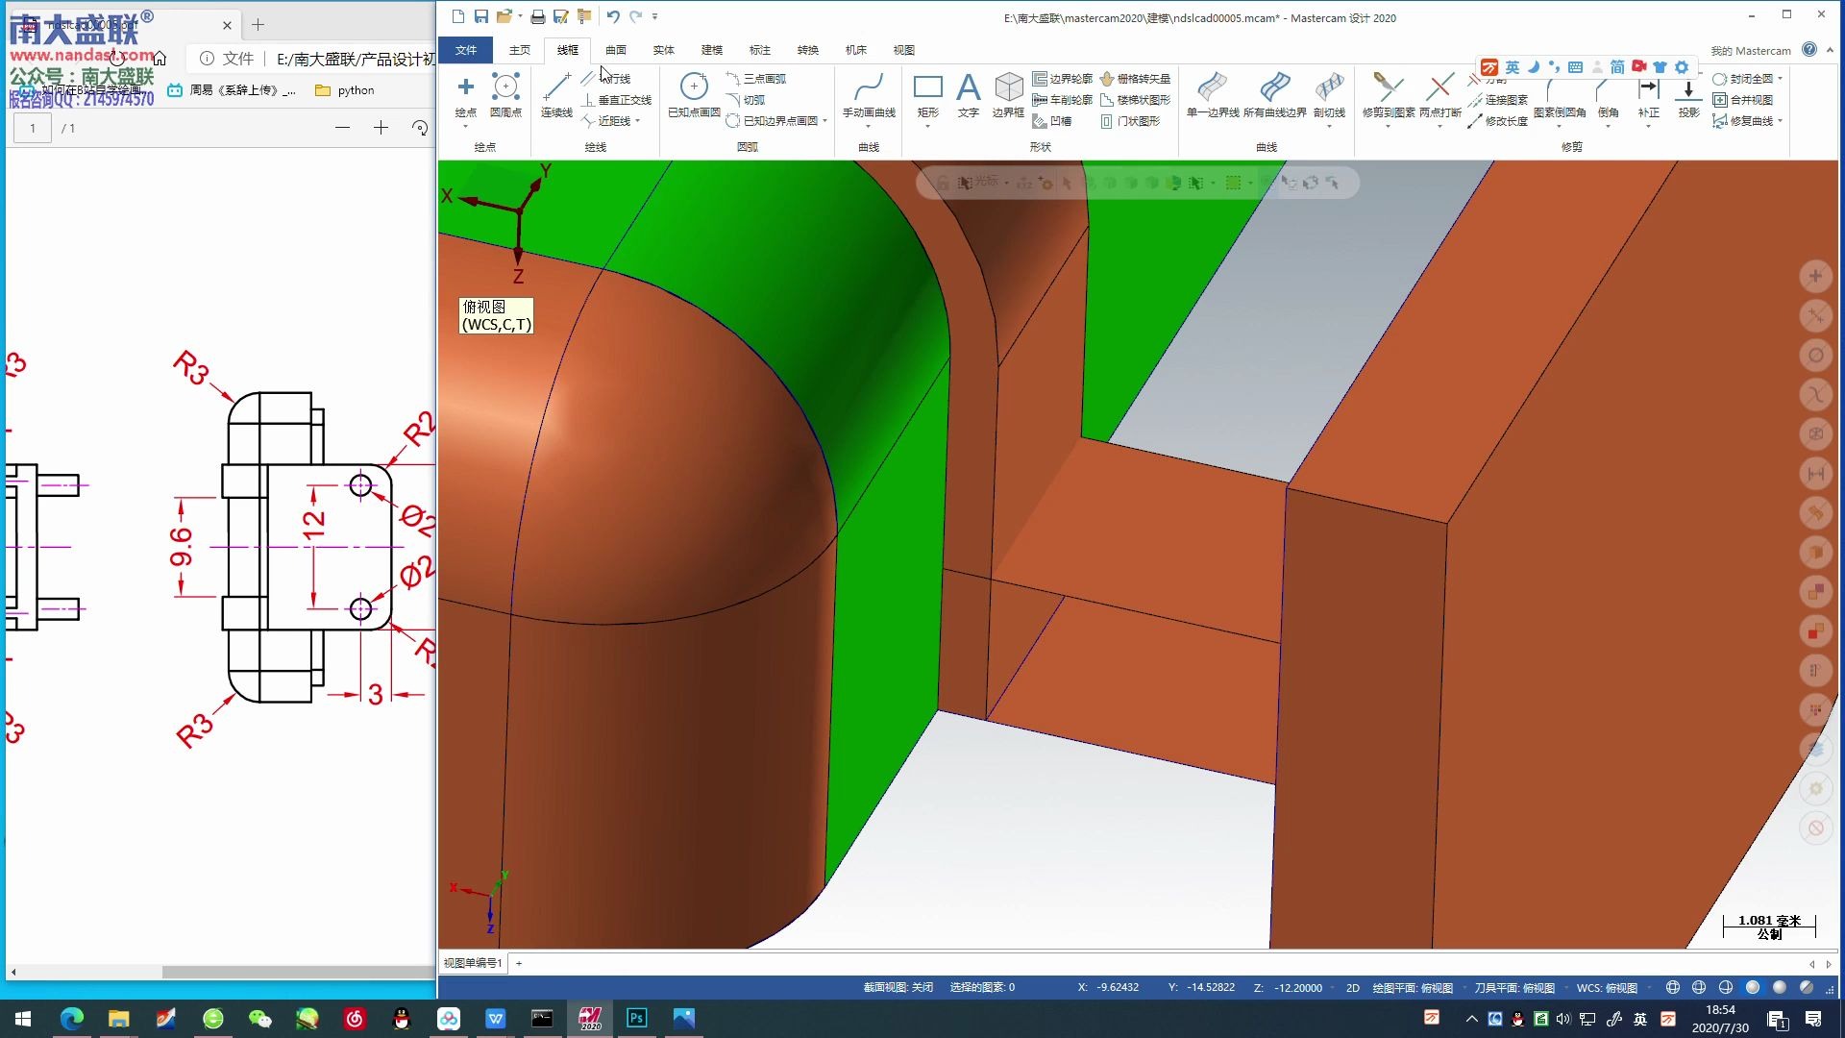Expand 封闭全圆 dropdown arrow
The width and height of the screenshot is (1845, 1038).
tap(1781, 79)
